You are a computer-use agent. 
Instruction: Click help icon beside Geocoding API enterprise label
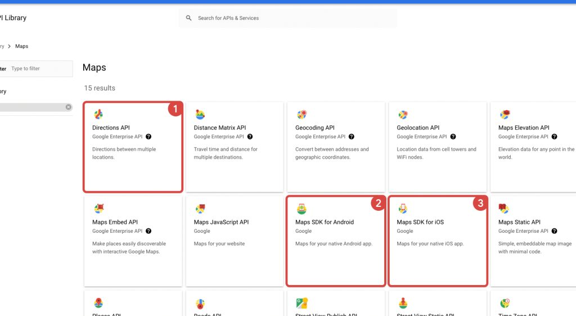[x=352, y=137]
